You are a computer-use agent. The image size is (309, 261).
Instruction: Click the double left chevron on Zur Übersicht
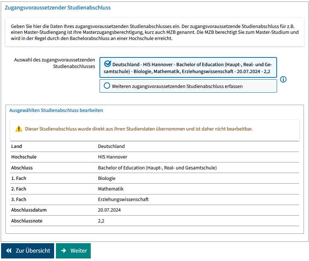tap(9, 251)
